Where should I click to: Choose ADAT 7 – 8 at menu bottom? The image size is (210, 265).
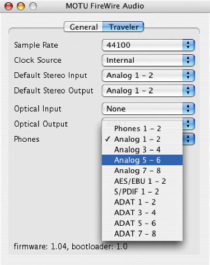[x=142, y=234]
